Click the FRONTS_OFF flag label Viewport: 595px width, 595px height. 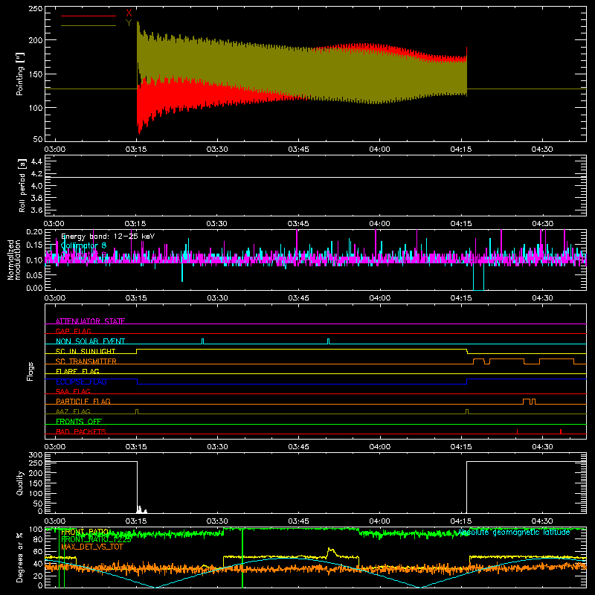click(x=79, y=421)
